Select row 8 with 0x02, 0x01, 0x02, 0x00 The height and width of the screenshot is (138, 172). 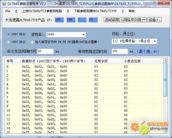point(84,102)
